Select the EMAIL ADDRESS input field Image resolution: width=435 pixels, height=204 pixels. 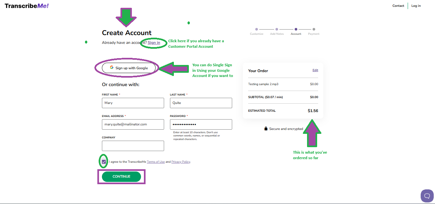(133, 124)
